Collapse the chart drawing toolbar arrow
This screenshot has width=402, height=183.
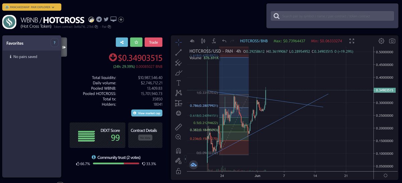[x=186, y=159]
